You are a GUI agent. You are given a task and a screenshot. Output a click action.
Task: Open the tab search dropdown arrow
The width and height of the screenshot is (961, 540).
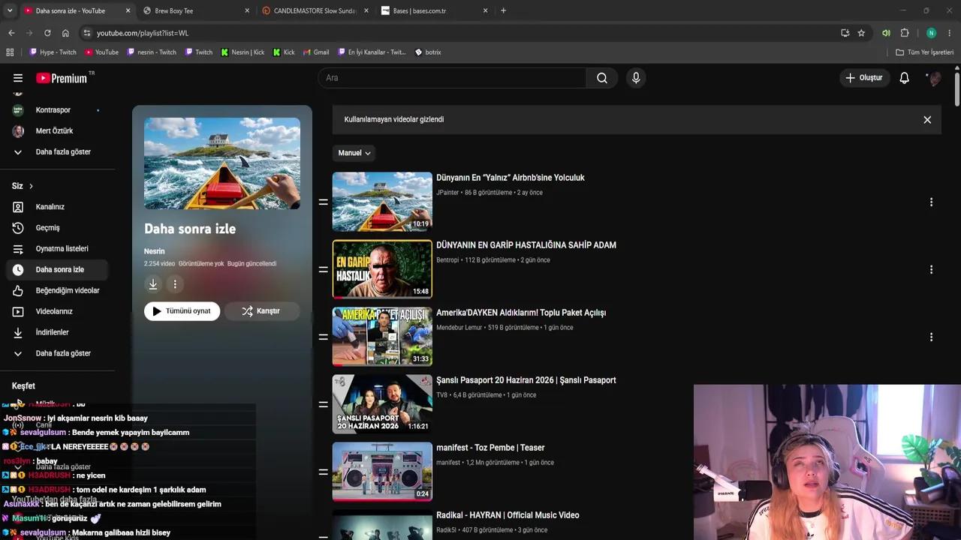(x=10, y=10)
